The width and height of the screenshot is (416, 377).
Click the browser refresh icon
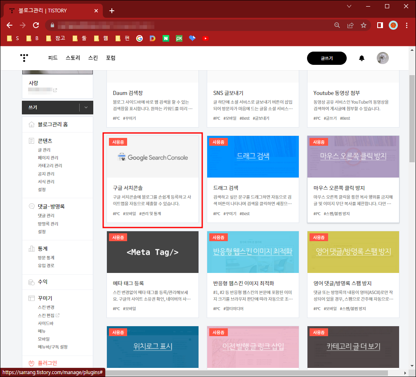pyautogui.click(x=35, y=25)
